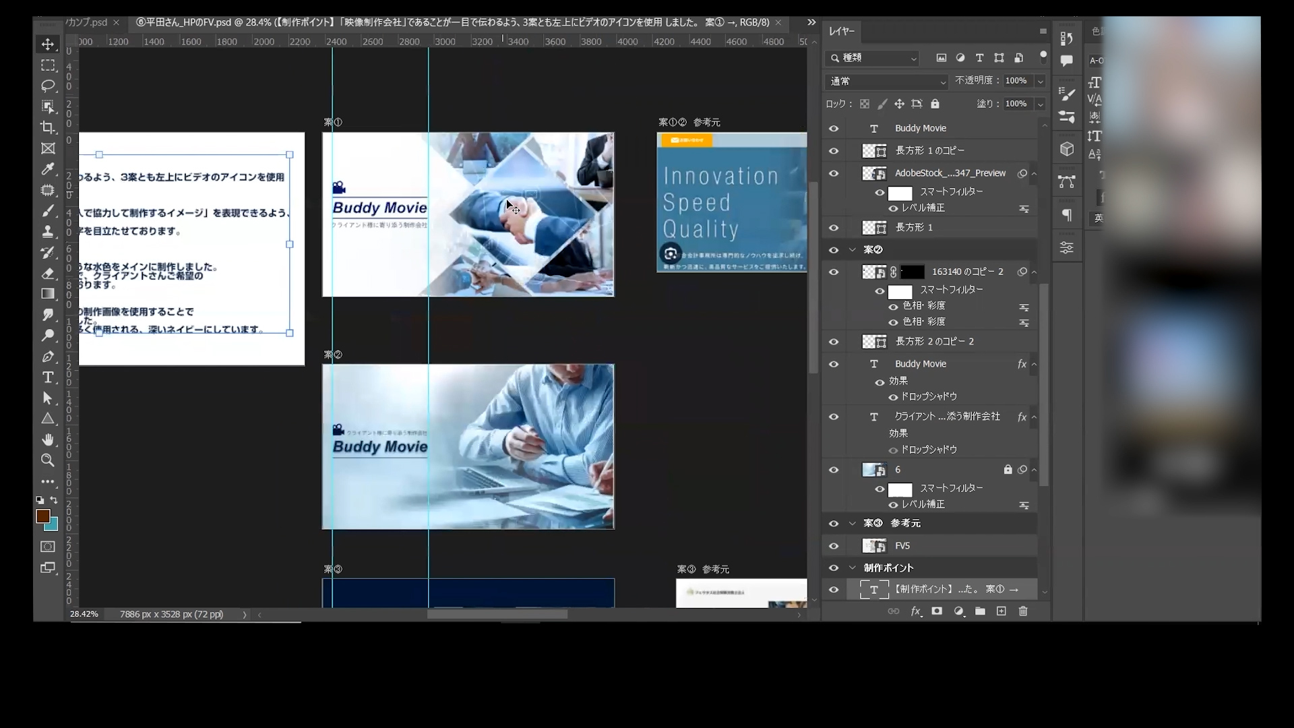Open the blend mode 通常 dropdown
Screen dimensions: 1294x728
pyautogui.click(x=886, y=82)
